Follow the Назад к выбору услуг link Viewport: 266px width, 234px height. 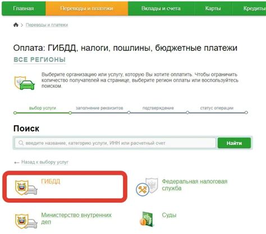[45, 162]
